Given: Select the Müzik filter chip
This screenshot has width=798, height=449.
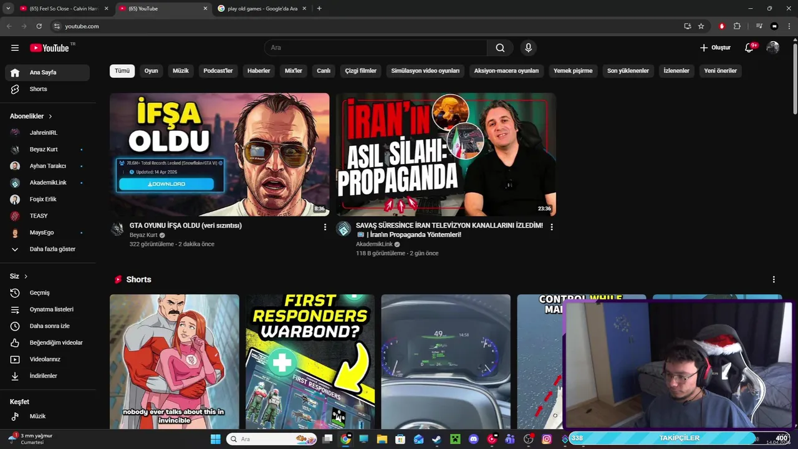Looking at the screenshot, I should (181, 71).
